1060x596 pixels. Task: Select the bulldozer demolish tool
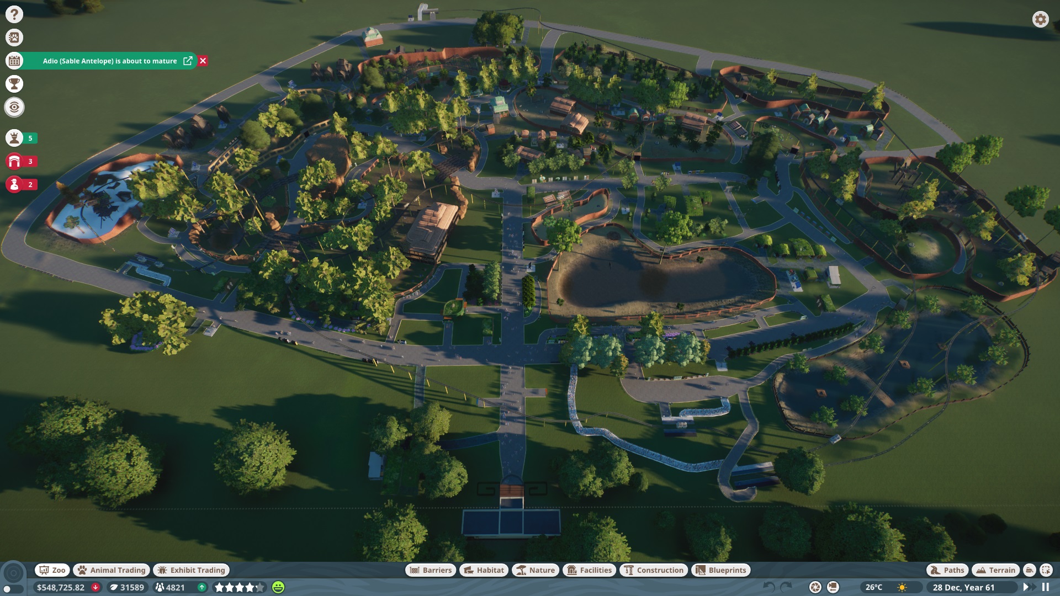click(1030, 570)
